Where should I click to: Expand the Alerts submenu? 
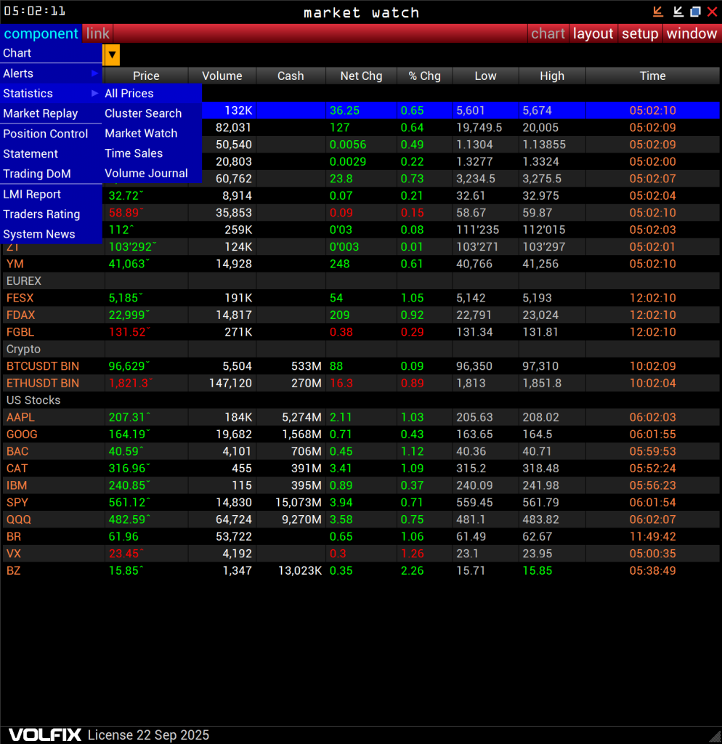[x=51, y=73]
